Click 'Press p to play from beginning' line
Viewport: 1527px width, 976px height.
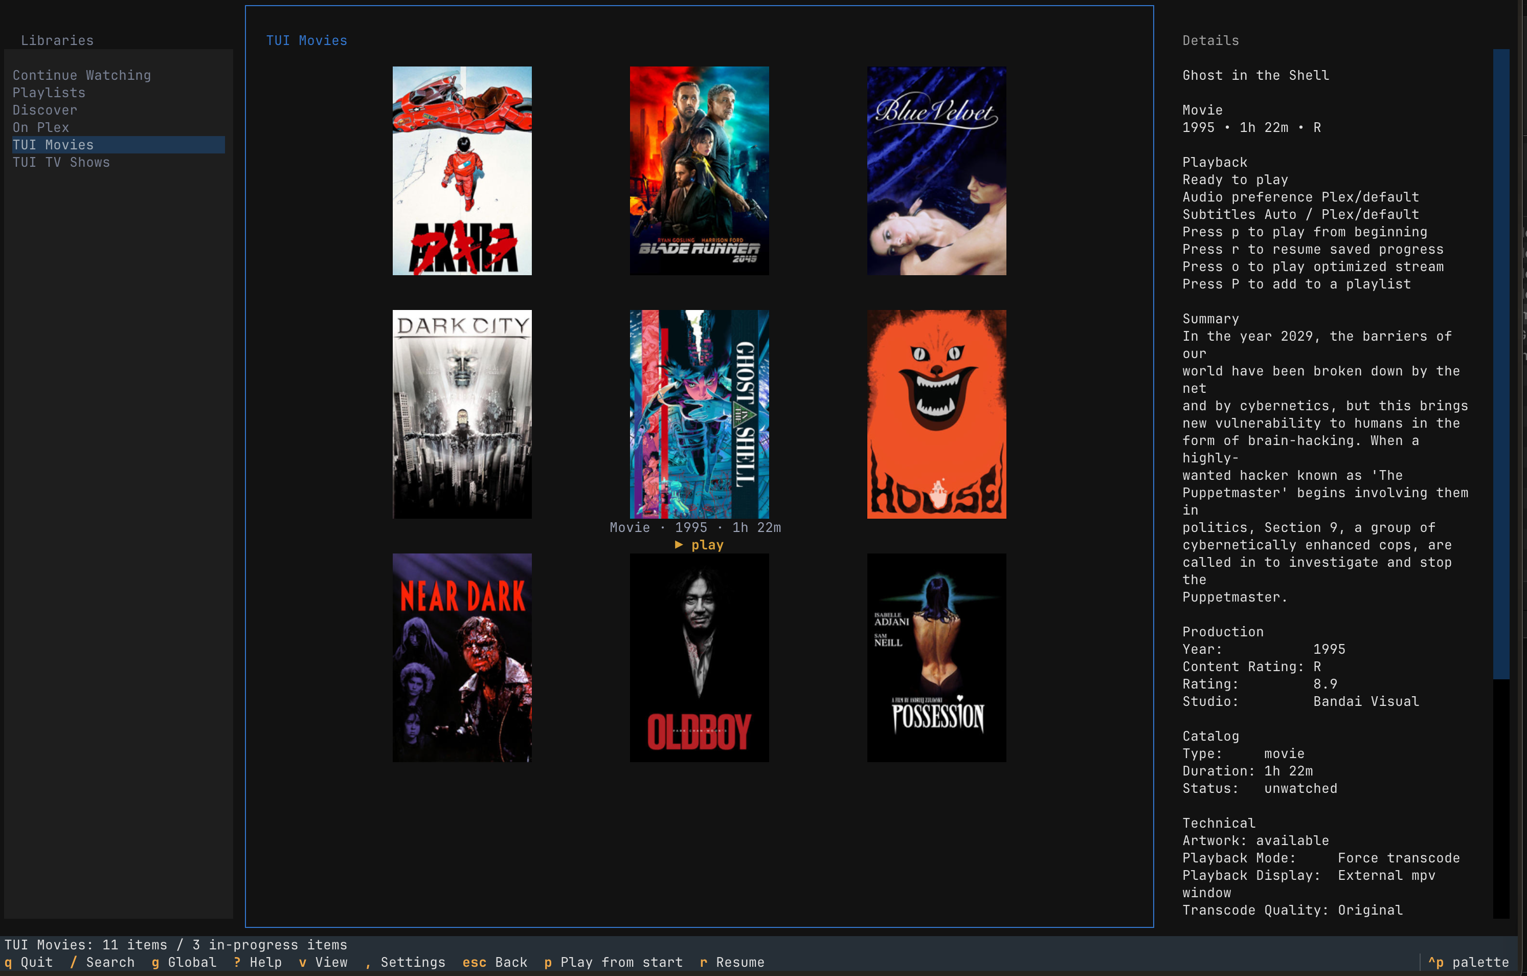coord(1305,232)
